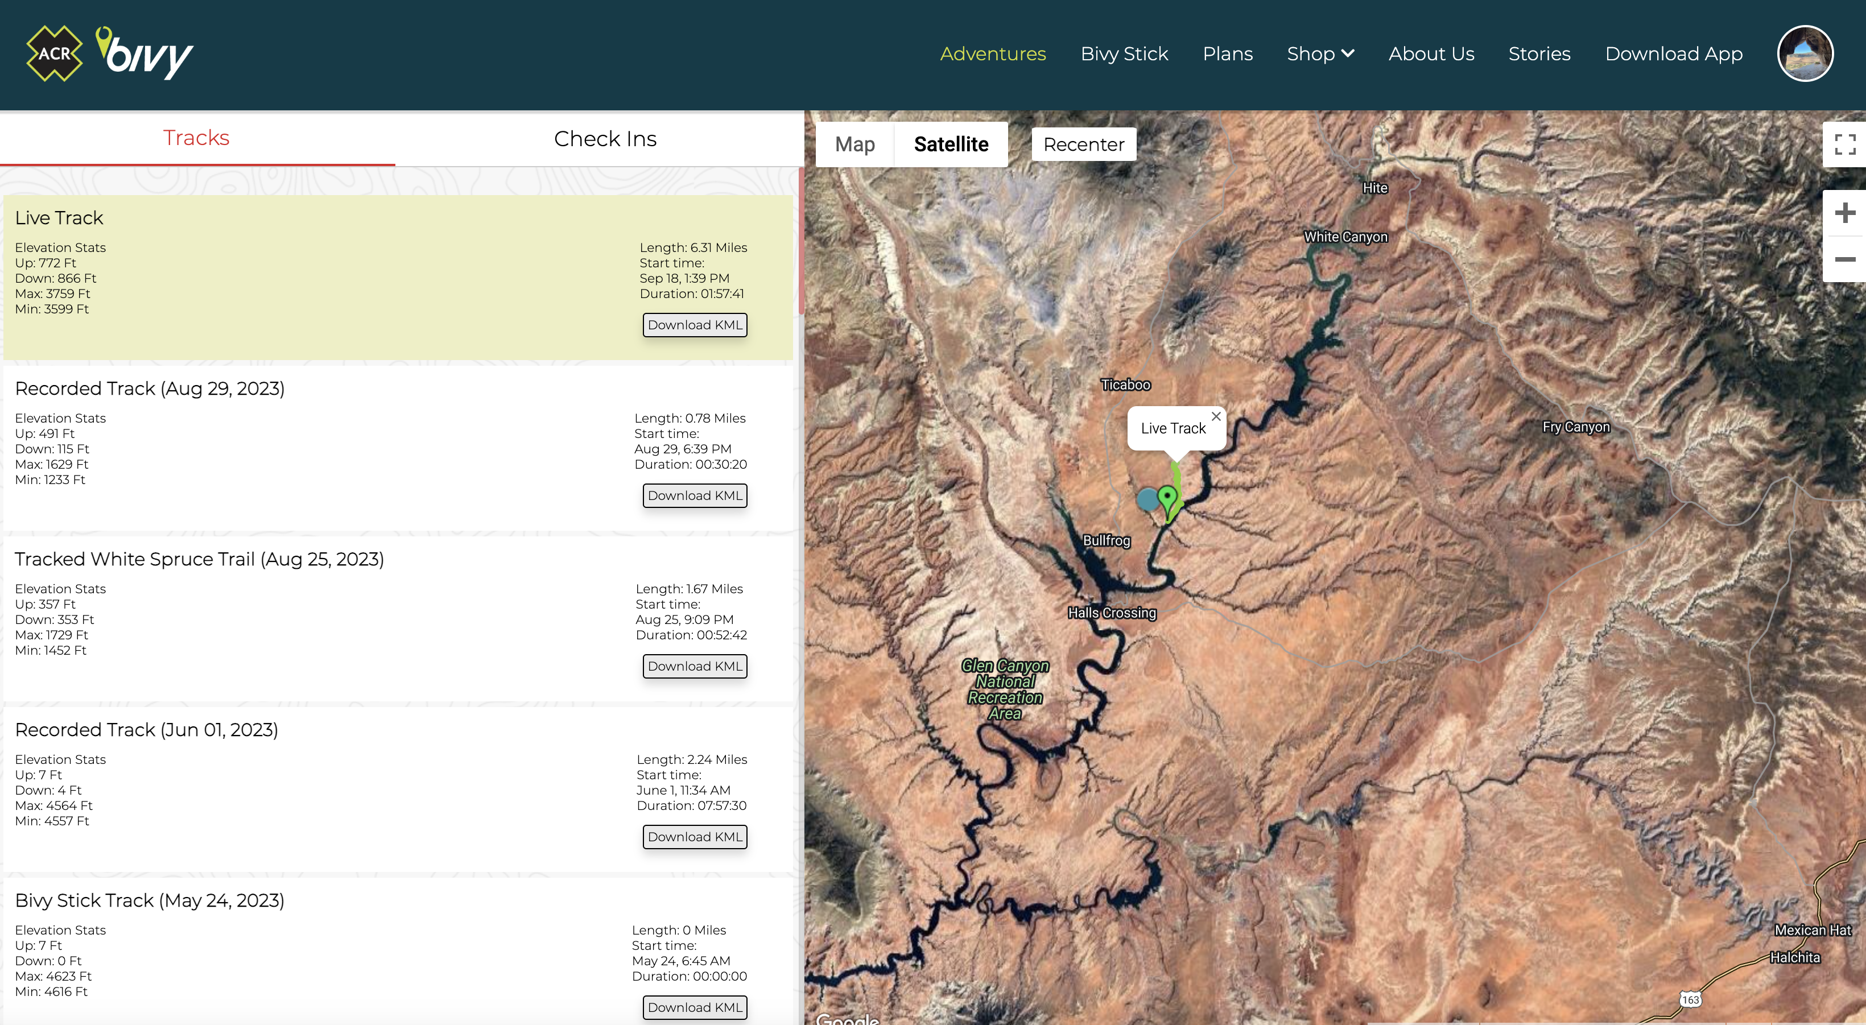Open the Download App page
The height and width of the screenshot is (1025, 1866).
coord(1673,53)
